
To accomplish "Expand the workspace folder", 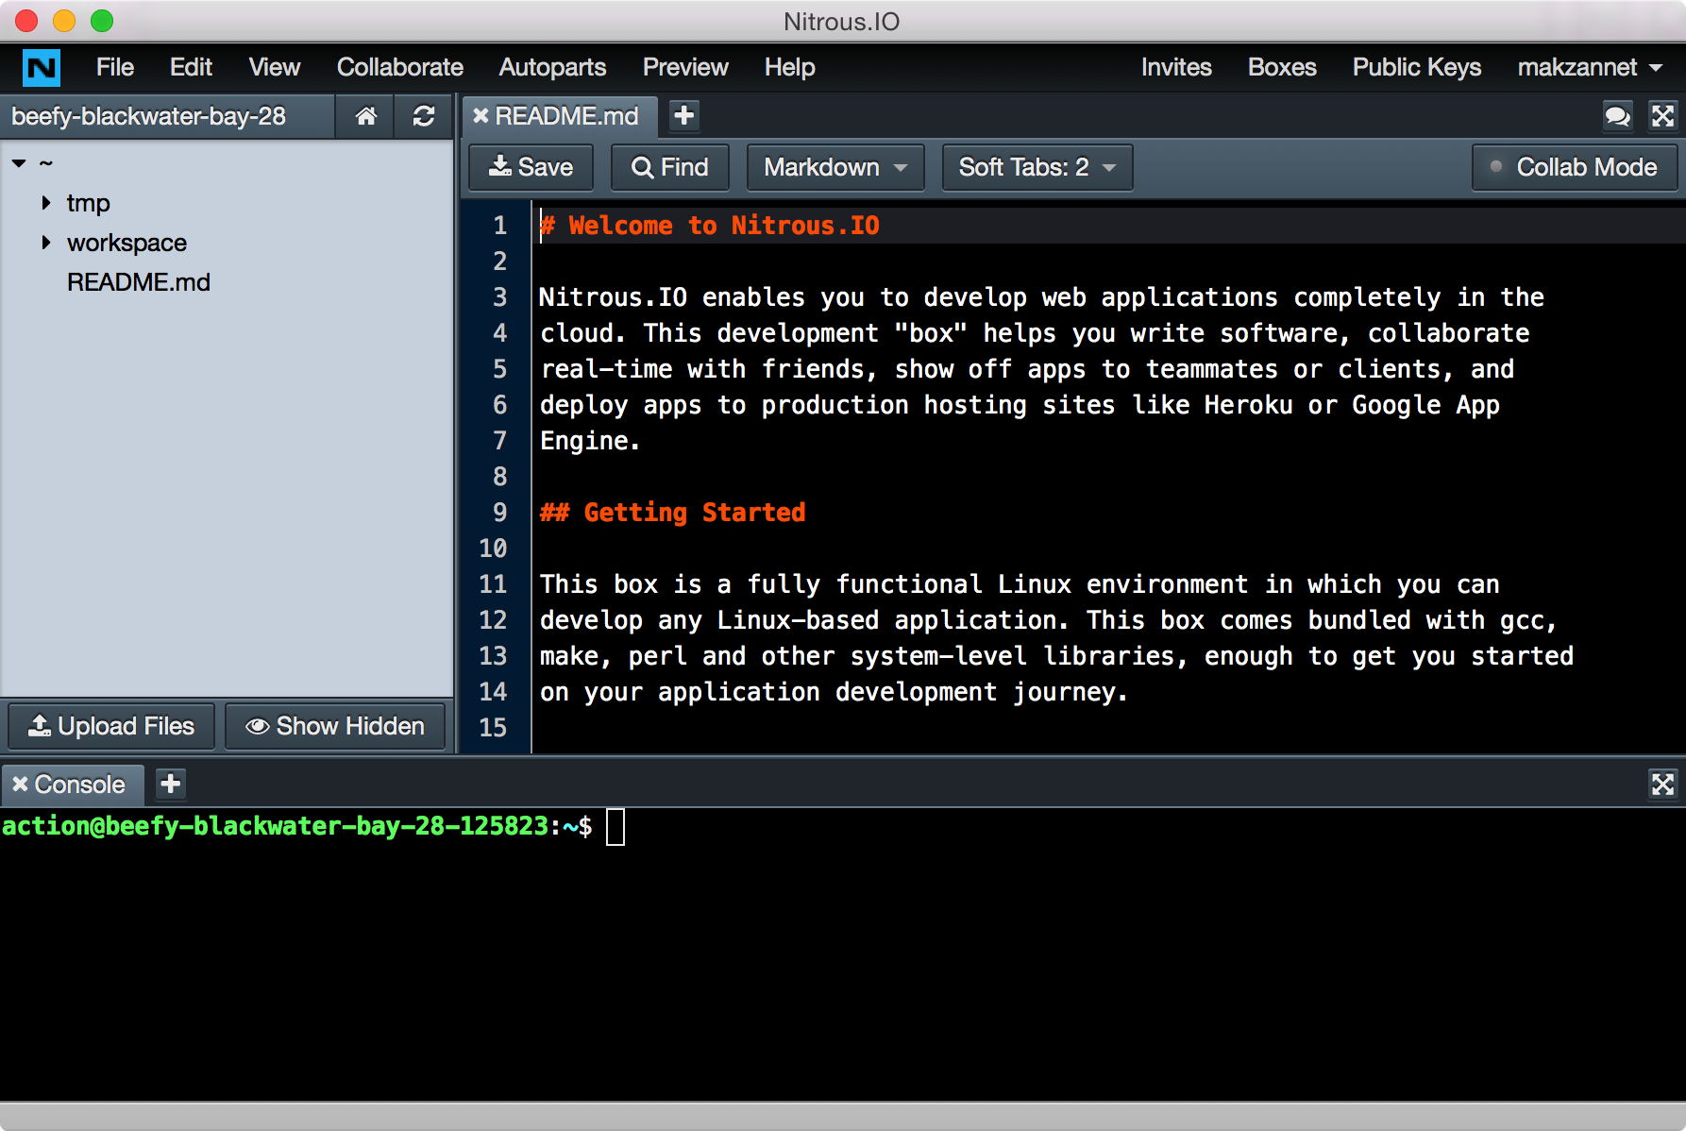I will [x=46, y=242].
